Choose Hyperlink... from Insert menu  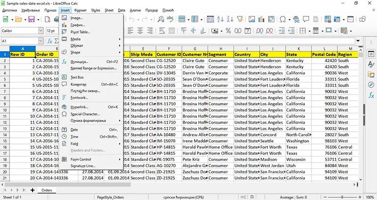(x=91, y=107)
